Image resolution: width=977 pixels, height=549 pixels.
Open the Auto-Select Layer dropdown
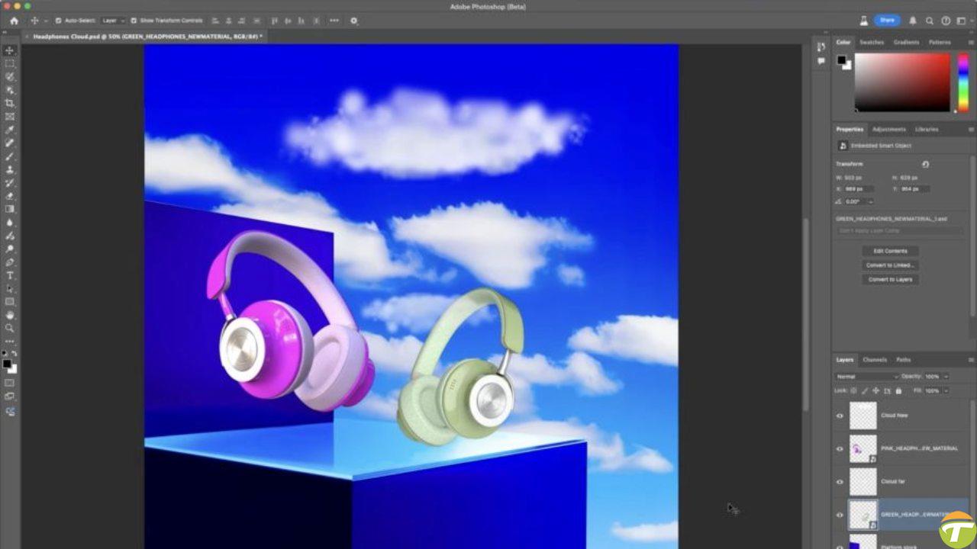tap(113, 21)
